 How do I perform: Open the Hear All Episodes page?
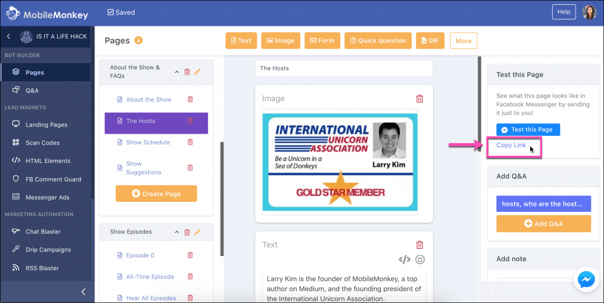151,298
